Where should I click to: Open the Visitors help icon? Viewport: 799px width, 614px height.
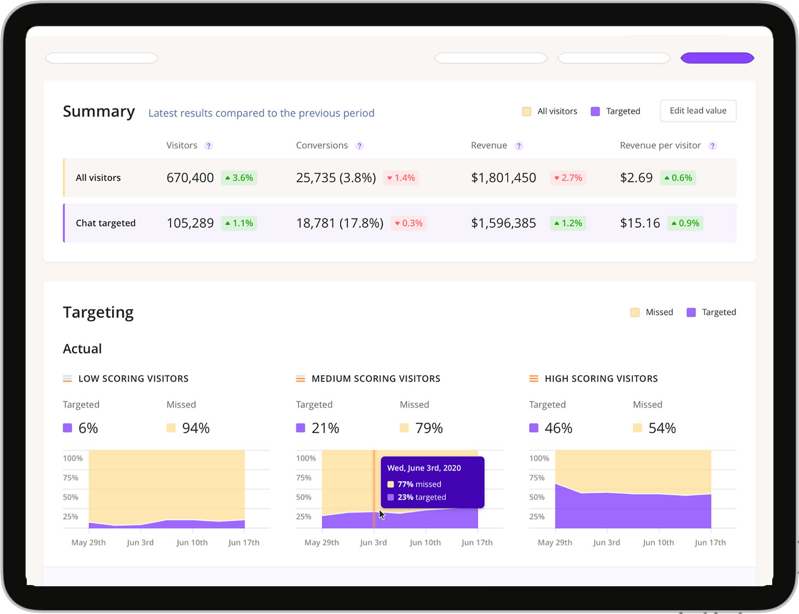[208, 145]
